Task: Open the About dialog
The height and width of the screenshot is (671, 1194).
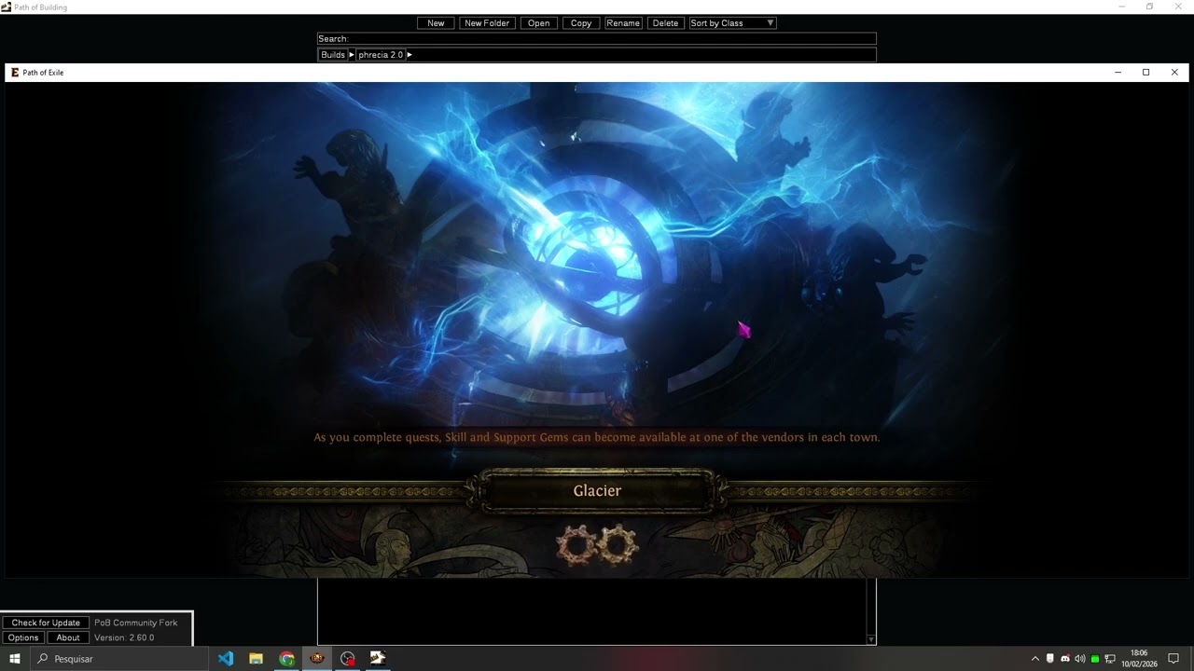Action: click(68, 637)
